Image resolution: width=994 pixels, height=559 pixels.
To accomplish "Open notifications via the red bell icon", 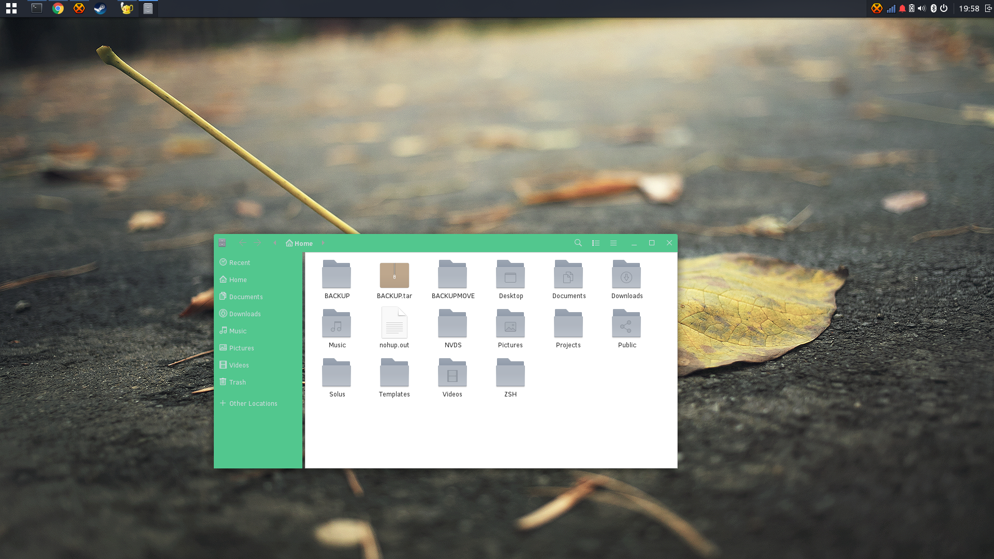I will point(902,8).
